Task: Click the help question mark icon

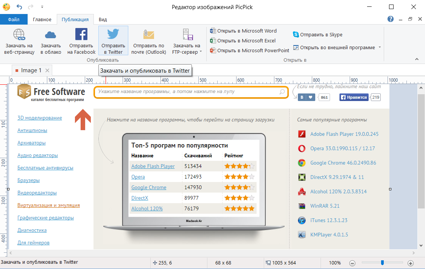Action: point(391,19)
